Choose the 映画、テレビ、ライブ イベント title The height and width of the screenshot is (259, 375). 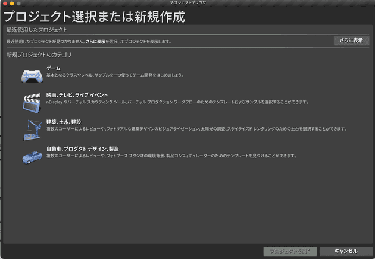point(77,95)
